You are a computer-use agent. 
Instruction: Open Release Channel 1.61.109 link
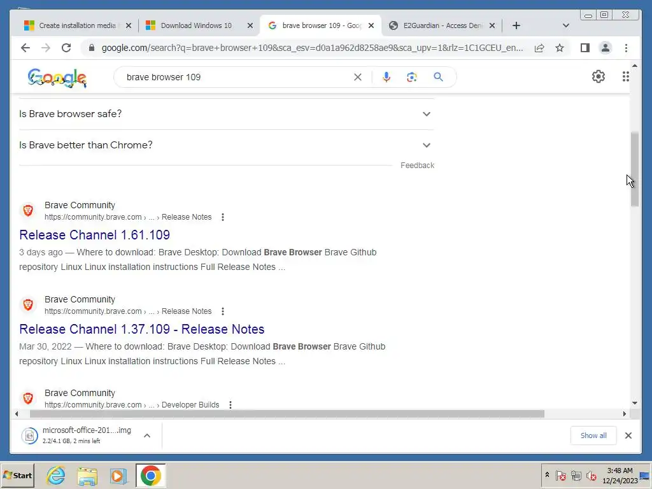(94, 235)
